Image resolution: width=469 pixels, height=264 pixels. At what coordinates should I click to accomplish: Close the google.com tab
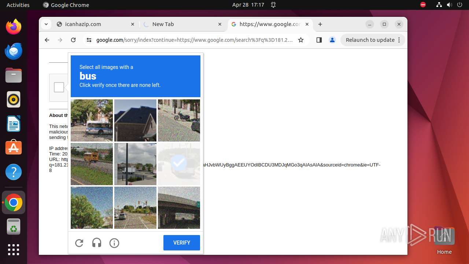307,24
